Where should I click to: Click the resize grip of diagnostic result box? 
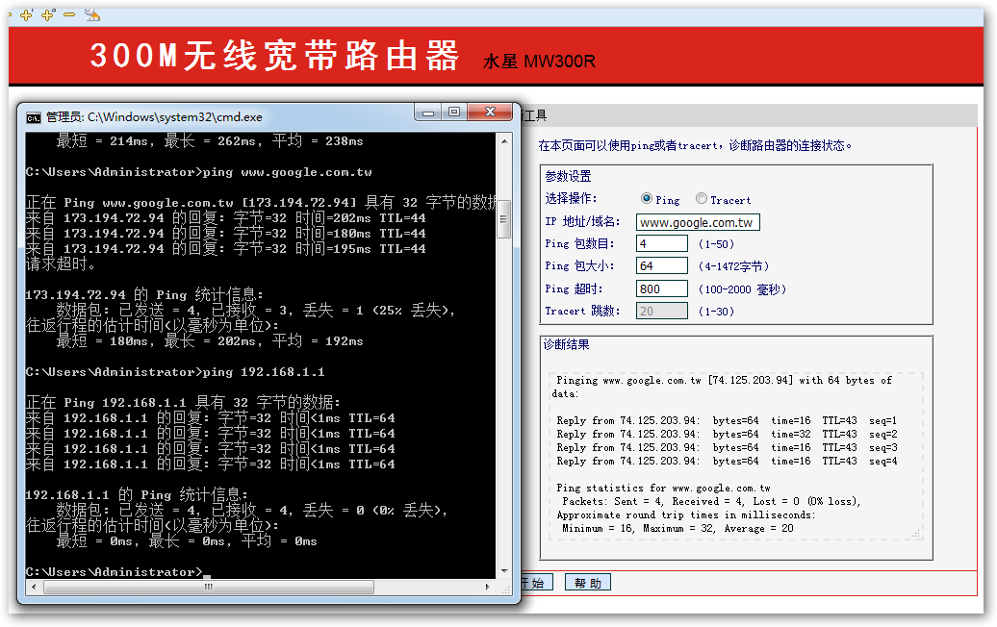coord(916,534)
